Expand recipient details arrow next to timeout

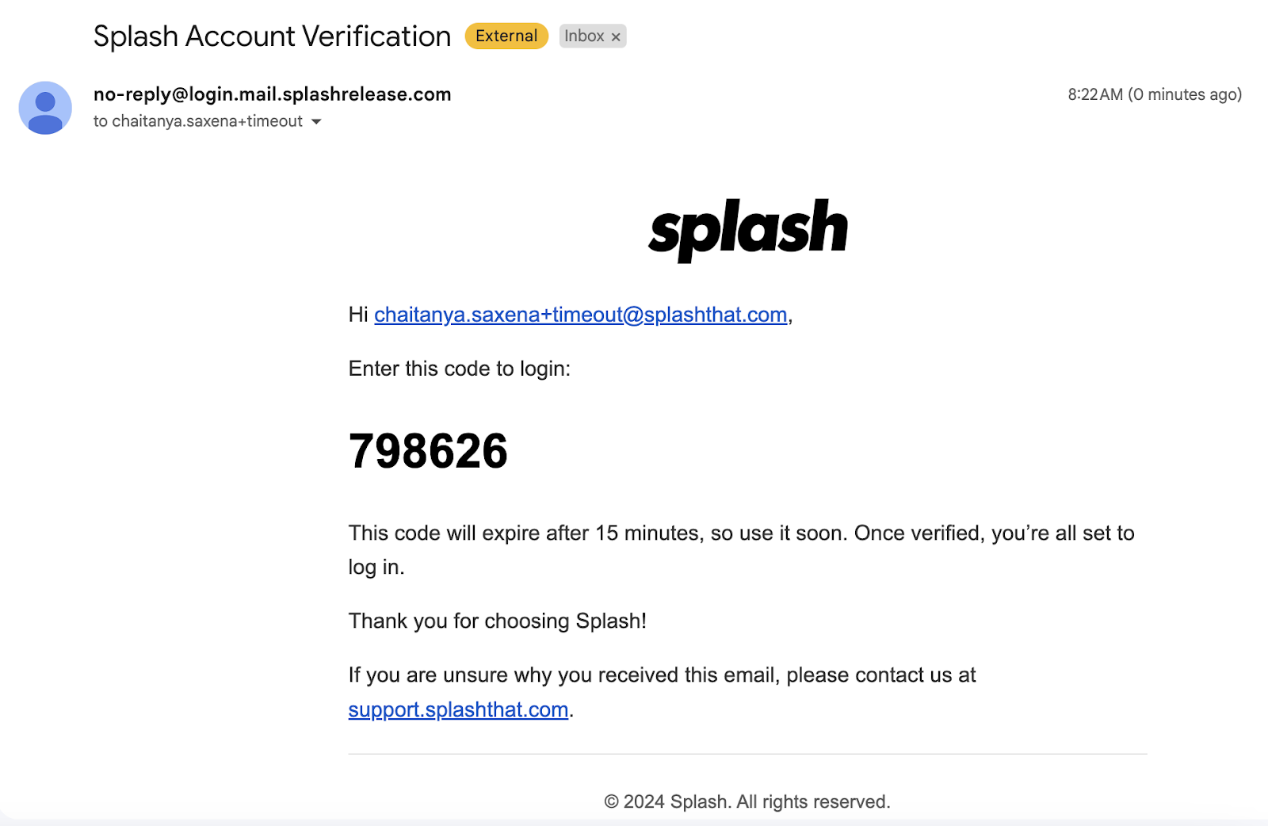click(316, 121)
